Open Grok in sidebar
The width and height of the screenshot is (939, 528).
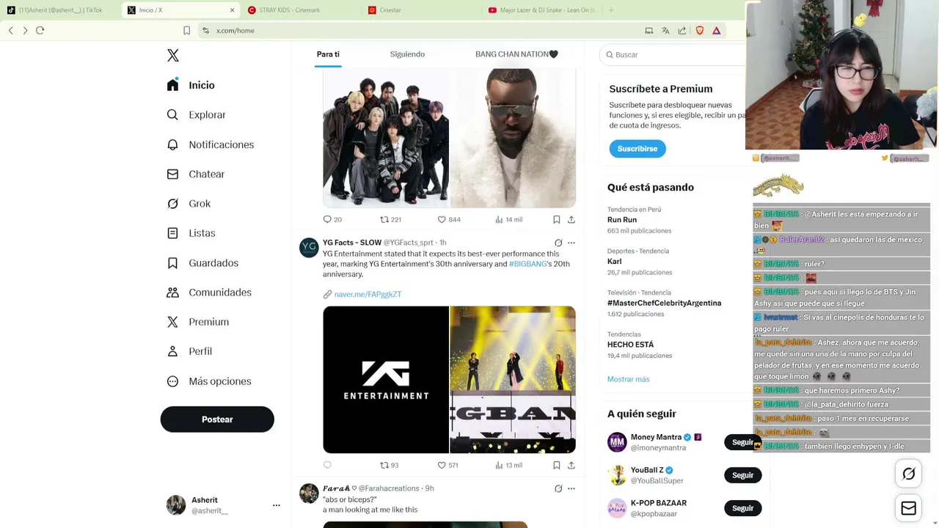tap(189, 204)
